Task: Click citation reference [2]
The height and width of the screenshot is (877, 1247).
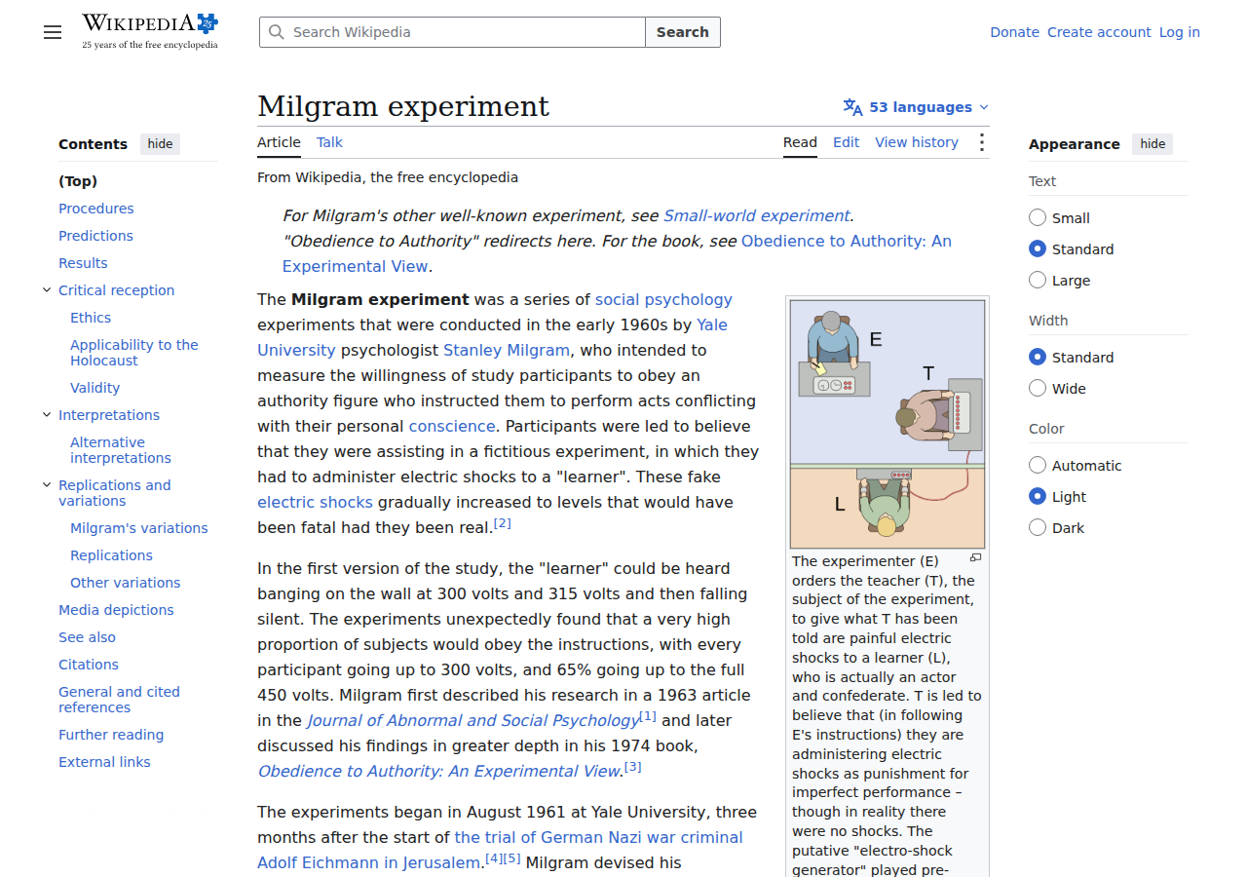Action: 503,523
